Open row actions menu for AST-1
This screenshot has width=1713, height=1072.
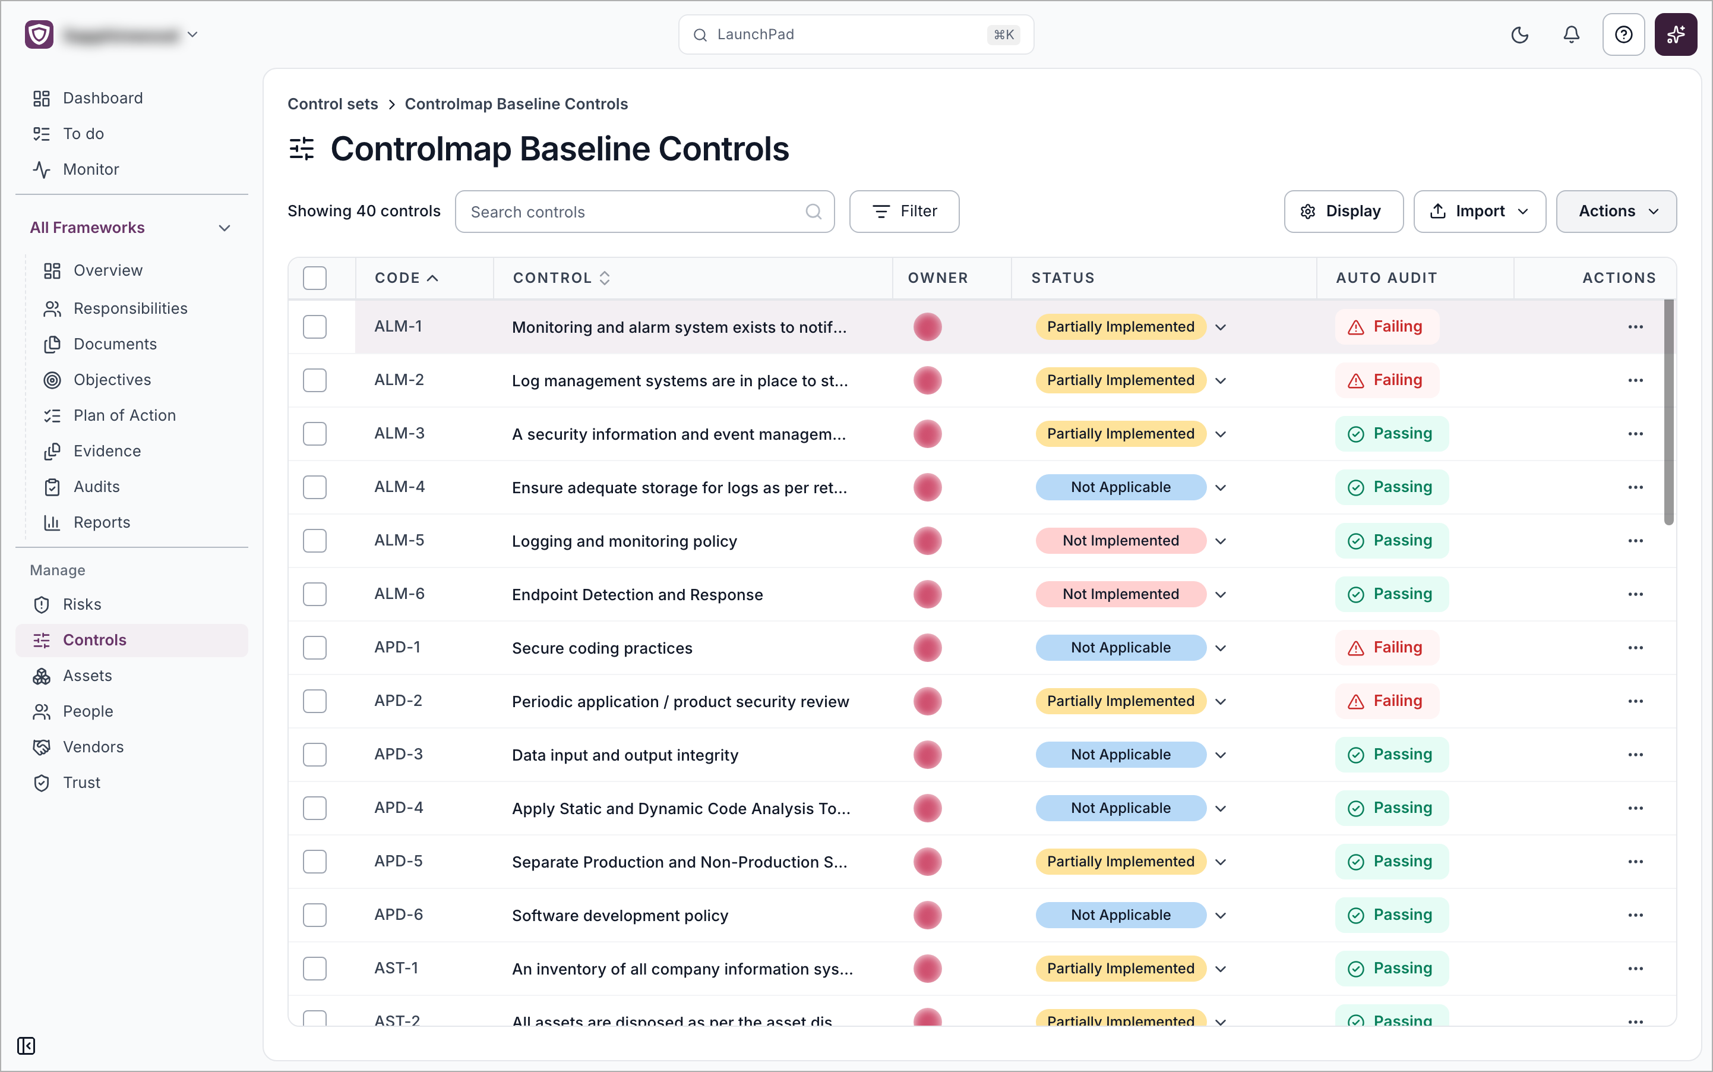(1635, 969)
